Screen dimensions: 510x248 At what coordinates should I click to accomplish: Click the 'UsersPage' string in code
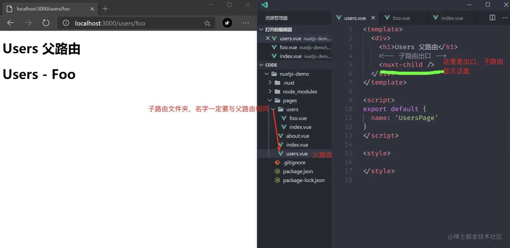[x=417, y=118]
